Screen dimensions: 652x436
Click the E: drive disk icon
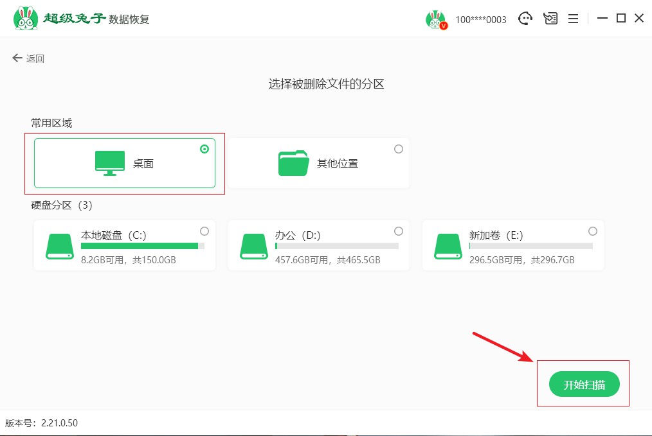pos(448,247)
